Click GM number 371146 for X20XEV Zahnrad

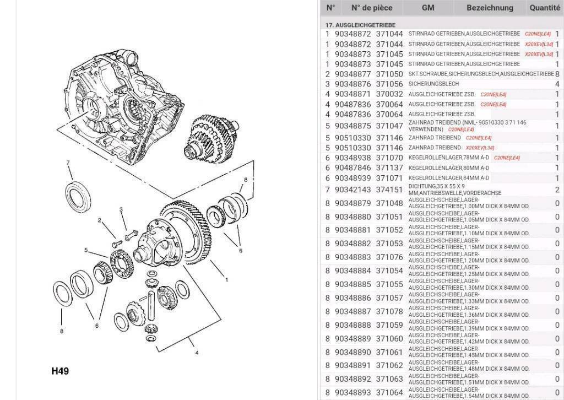tap(389, 148)
